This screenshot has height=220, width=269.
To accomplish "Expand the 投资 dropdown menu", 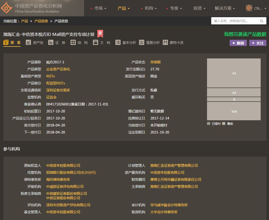I will [x=199, y=8].
